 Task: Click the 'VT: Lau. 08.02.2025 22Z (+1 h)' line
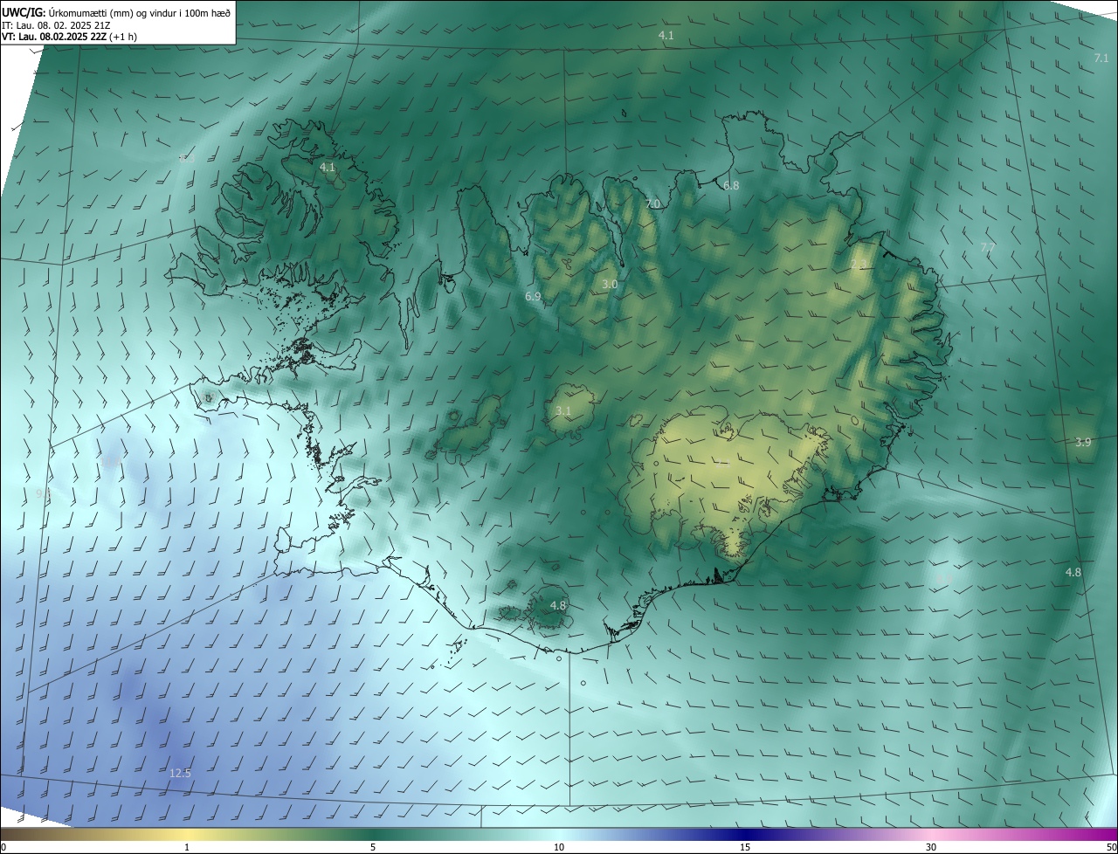[69, 37]
